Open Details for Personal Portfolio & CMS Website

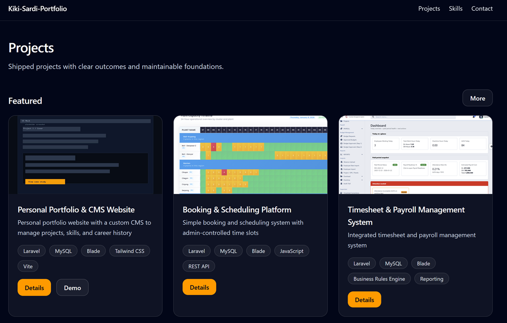(x=34, y=287)
